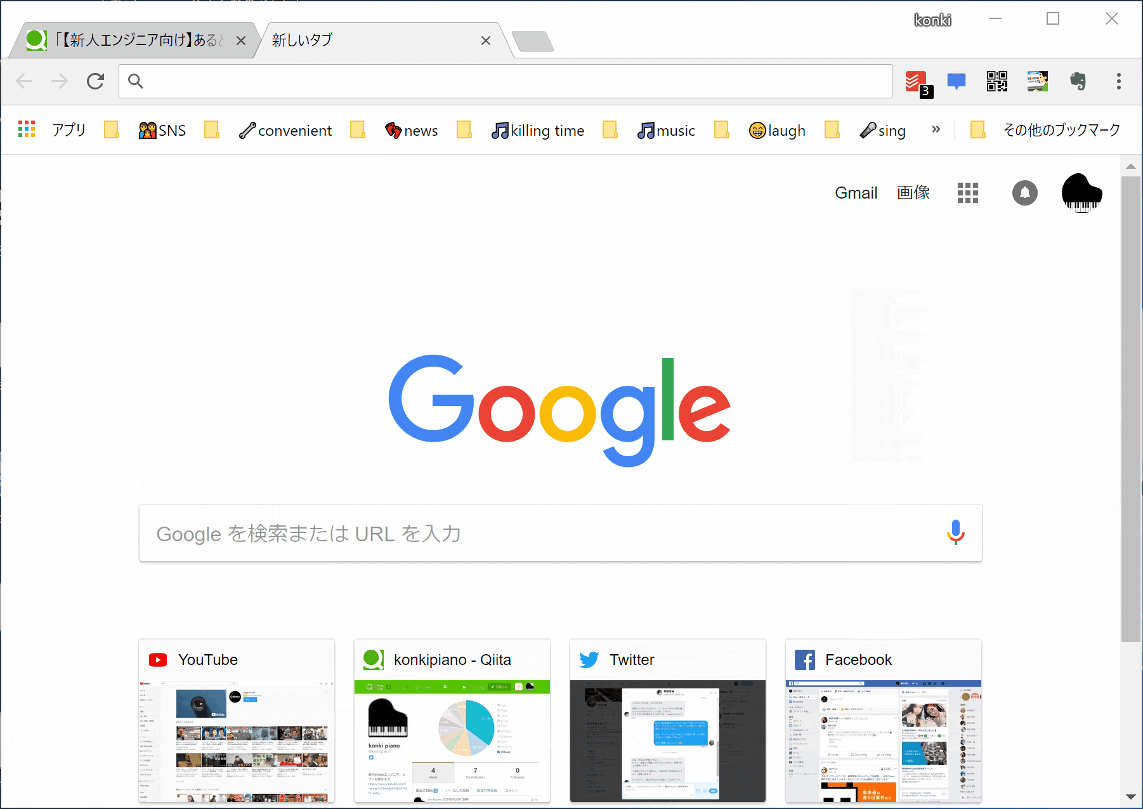
Task: Open Chrome's three-dot menu
Action: pyautogui.click(x=1118, y=81)
